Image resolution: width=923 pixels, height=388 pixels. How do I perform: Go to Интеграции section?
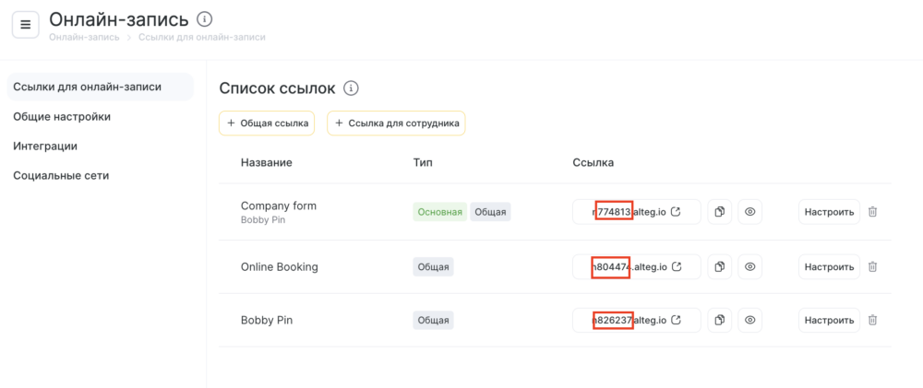coord(45,146)
